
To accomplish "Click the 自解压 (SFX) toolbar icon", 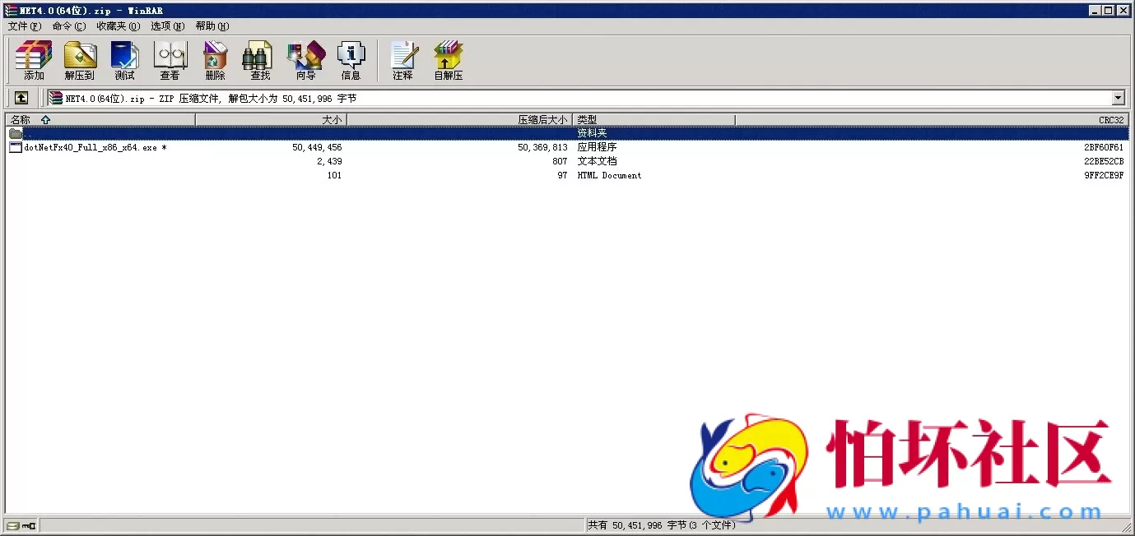I will pyautogui.click(x=449, y=60).
